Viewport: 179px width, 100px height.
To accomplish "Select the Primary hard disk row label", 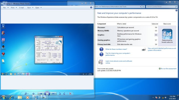I will pos(104,44).
